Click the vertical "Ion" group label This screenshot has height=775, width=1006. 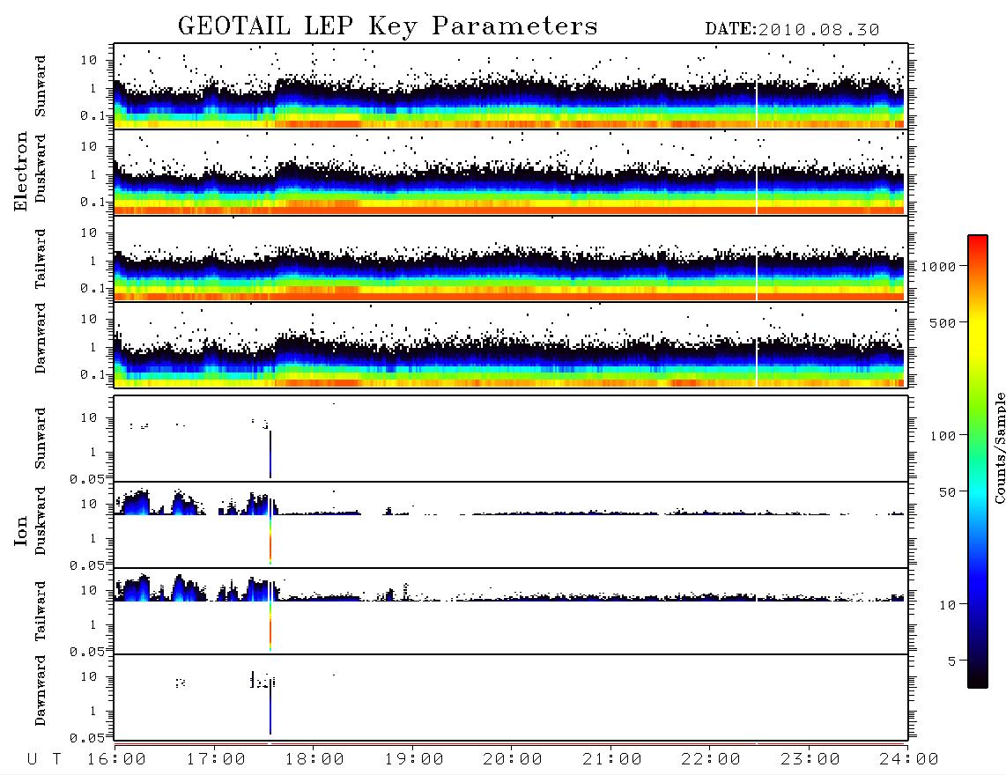pyautogui.click(x=20, y=530)
